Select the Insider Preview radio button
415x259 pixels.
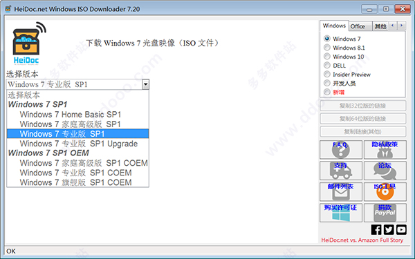[327, 75]
